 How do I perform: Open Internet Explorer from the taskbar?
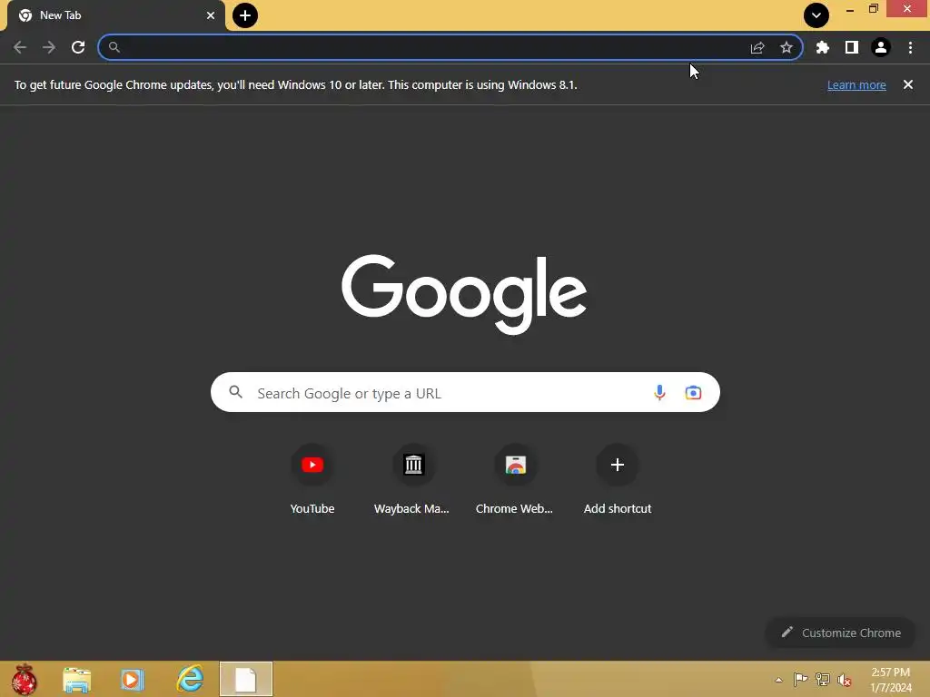click(x=190, y=679)
